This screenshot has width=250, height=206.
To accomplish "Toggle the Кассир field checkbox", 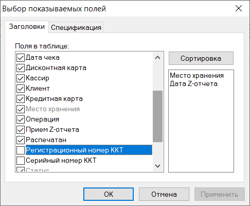I will (21, 78).
